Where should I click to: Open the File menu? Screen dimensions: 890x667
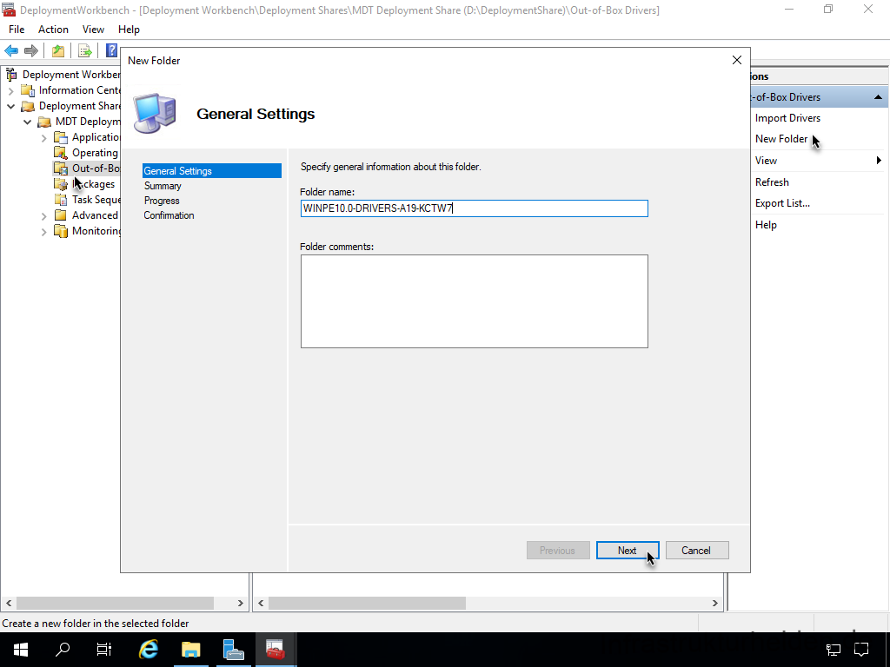pyautogui.click(x=17, y=30)
